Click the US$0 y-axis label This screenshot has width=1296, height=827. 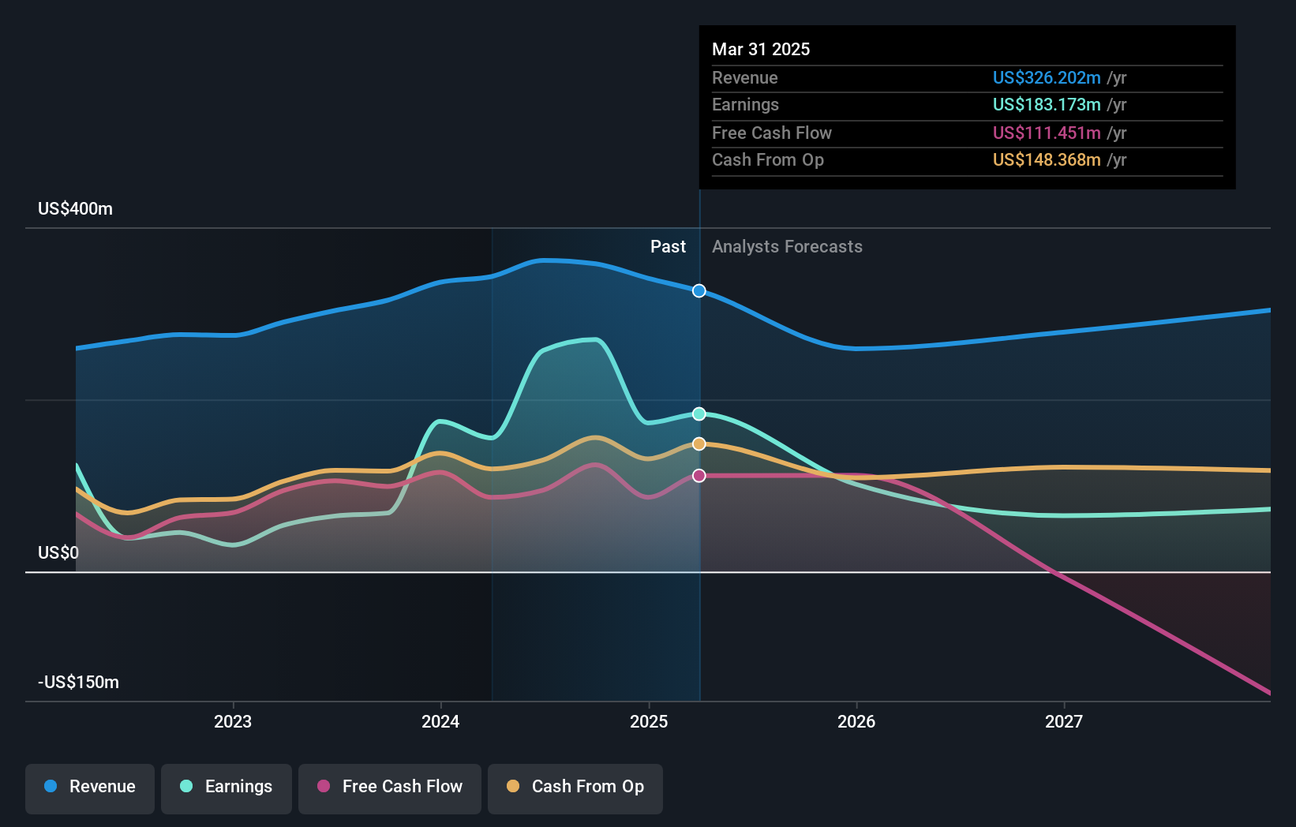[x=58, y=552]
